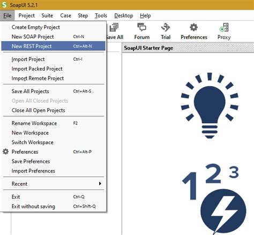
Task: Choose Import Packed Project
Action: [53, 69]
